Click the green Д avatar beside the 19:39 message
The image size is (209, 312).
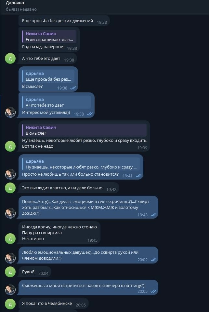(10, 146)
